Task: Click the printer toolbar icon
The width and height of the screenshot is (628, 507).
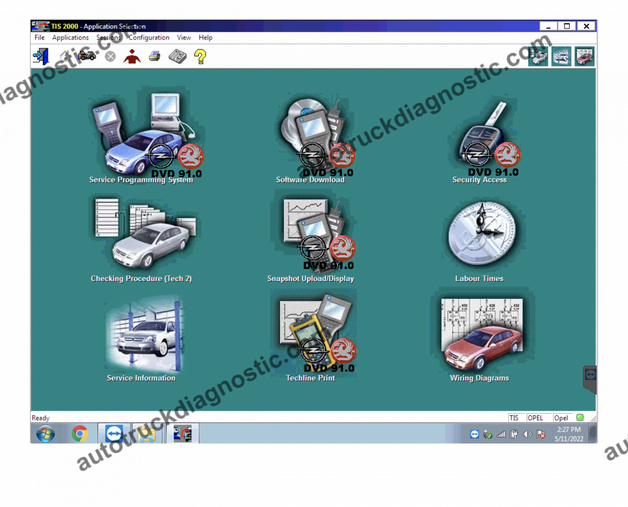Action: pyautogui.click(x=155, y=56)
